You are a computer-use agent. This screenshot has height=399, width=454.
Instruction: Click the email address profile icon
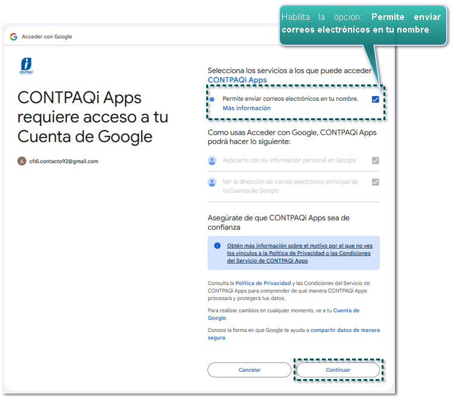(x=212, y=182)
